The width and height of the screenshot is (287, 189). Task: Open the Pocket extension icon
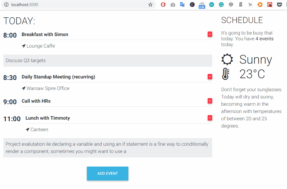pyautogui.click(x=279, y=5)
